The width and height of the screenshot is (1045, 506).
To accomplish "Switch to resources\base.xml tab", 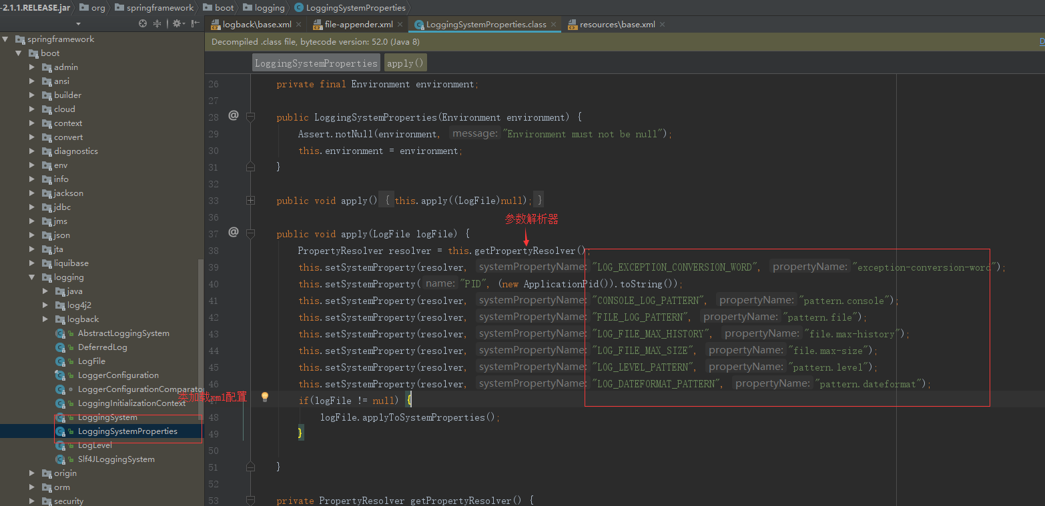I will tap(617, 25).
